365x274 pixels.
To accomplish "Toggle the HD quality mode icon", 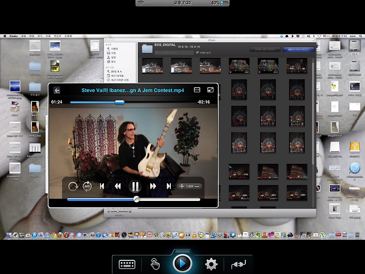I will [87, 186].
